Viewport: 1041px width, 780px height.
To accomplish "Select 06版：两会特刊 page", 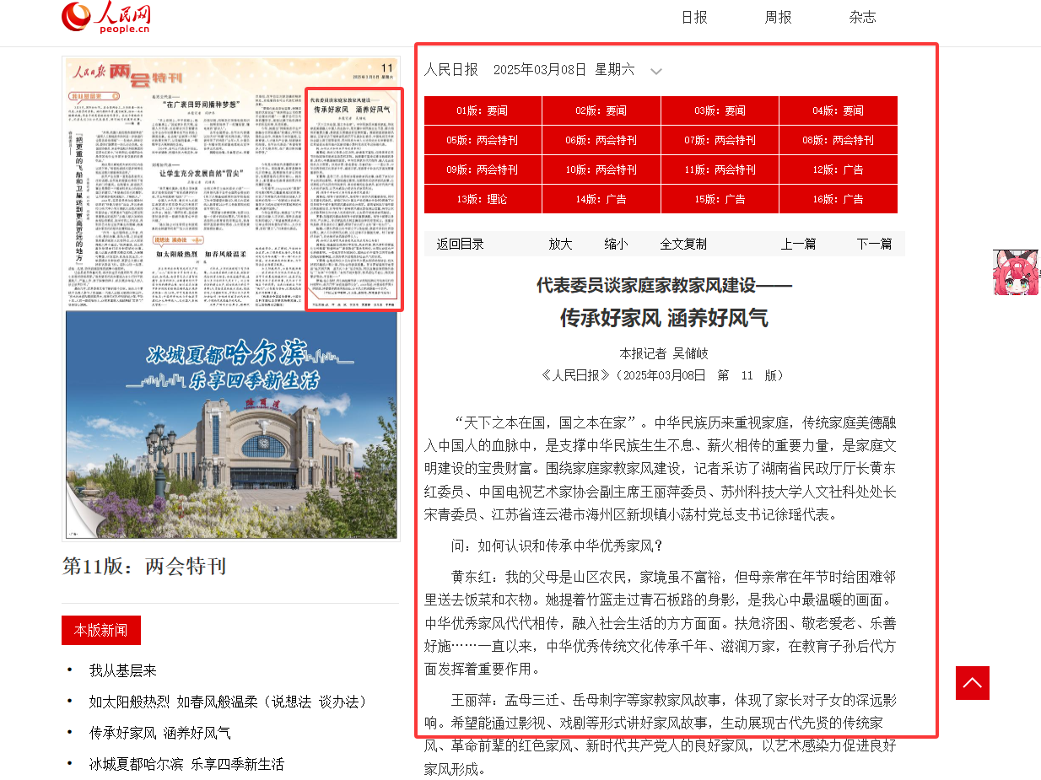I will 601,140.
